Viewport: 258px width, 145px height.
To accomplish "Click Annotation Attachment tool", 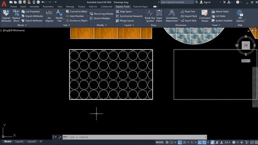I will pyautogui.click(x=172, y=16).
